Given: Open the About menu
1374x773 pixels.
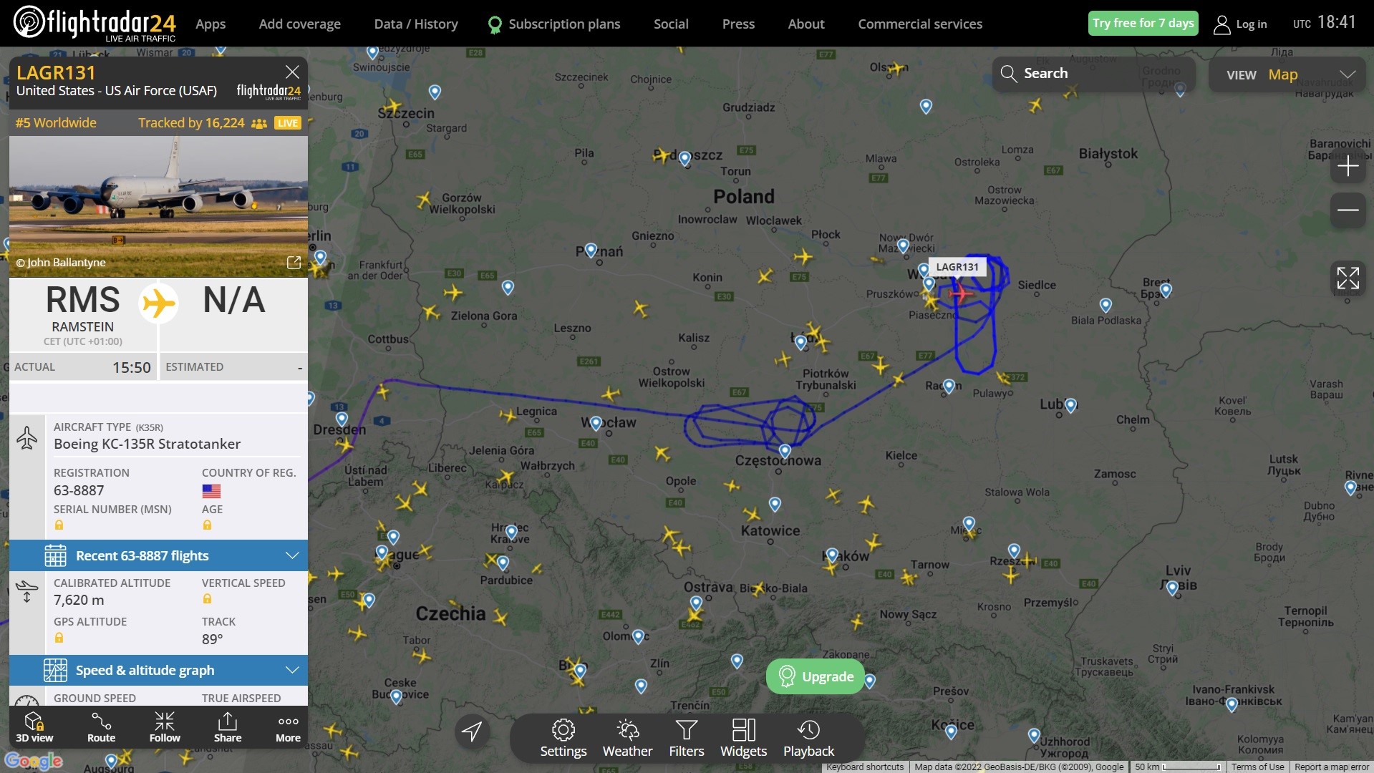Looking at the screenshot, I should click(x=806, y=24).
